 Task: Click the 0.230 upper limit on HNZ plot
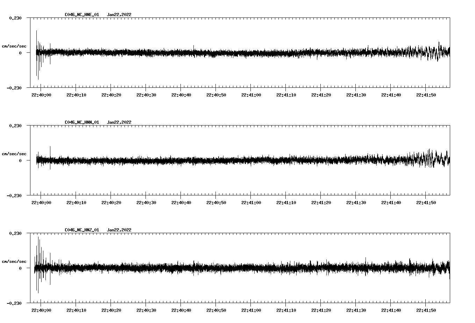[15, 233]
